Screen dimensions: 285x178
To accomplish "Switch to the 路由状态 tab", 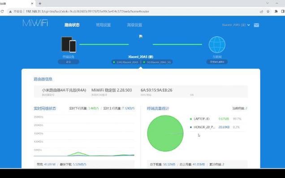I will (x=72, y=25).
